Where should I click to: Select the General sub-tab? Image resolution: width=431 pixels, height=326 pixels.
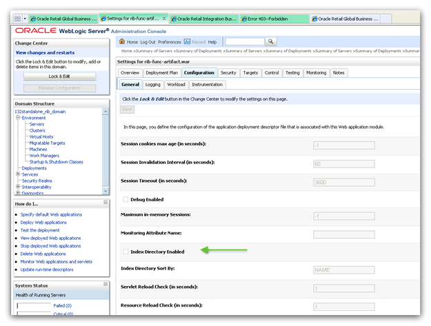(130, 85)
